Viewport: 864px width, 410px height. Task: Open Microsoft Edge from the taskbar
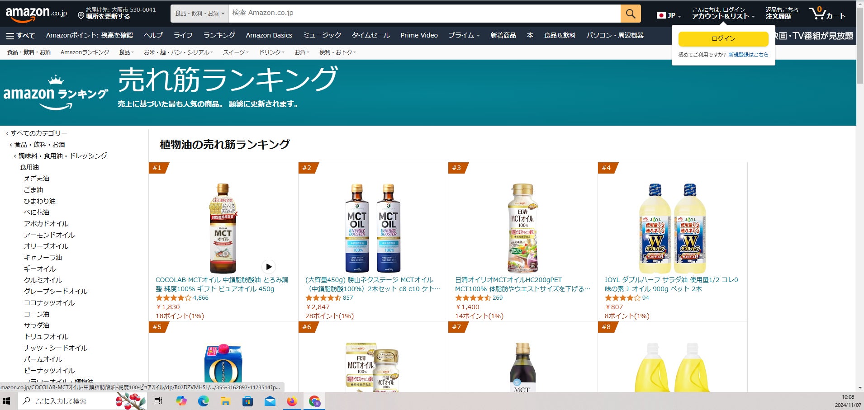pos(204,401)
